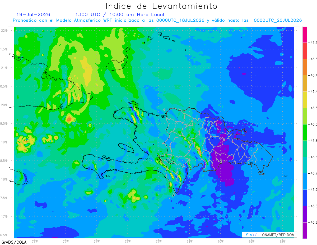
Task: Pick the light sky-blue swatch on the color bar
Action: click(305, 181)
